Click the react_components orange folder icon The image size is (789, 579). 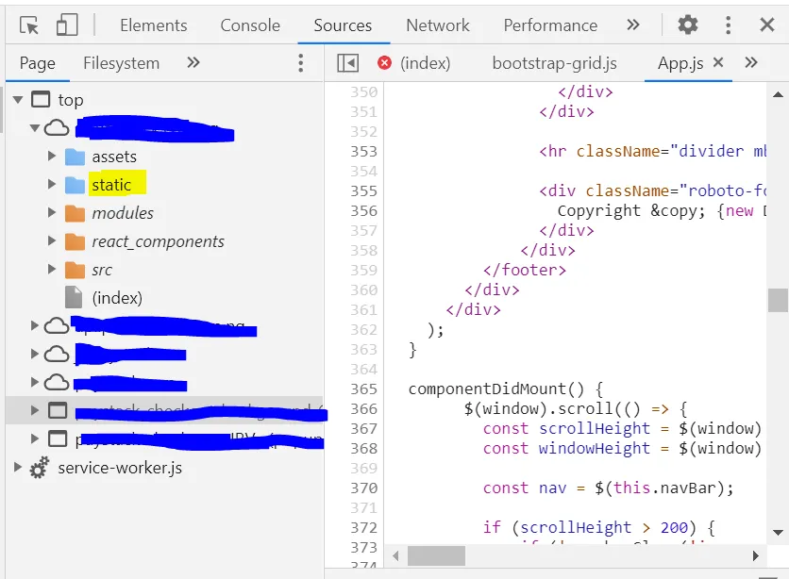click(x=75, y=241)
